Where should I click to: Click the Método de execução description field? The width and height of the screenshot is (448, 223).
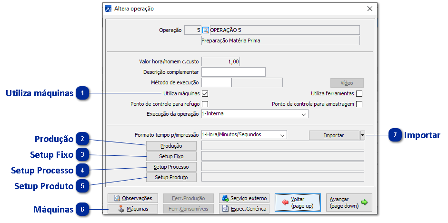point(257,82)
